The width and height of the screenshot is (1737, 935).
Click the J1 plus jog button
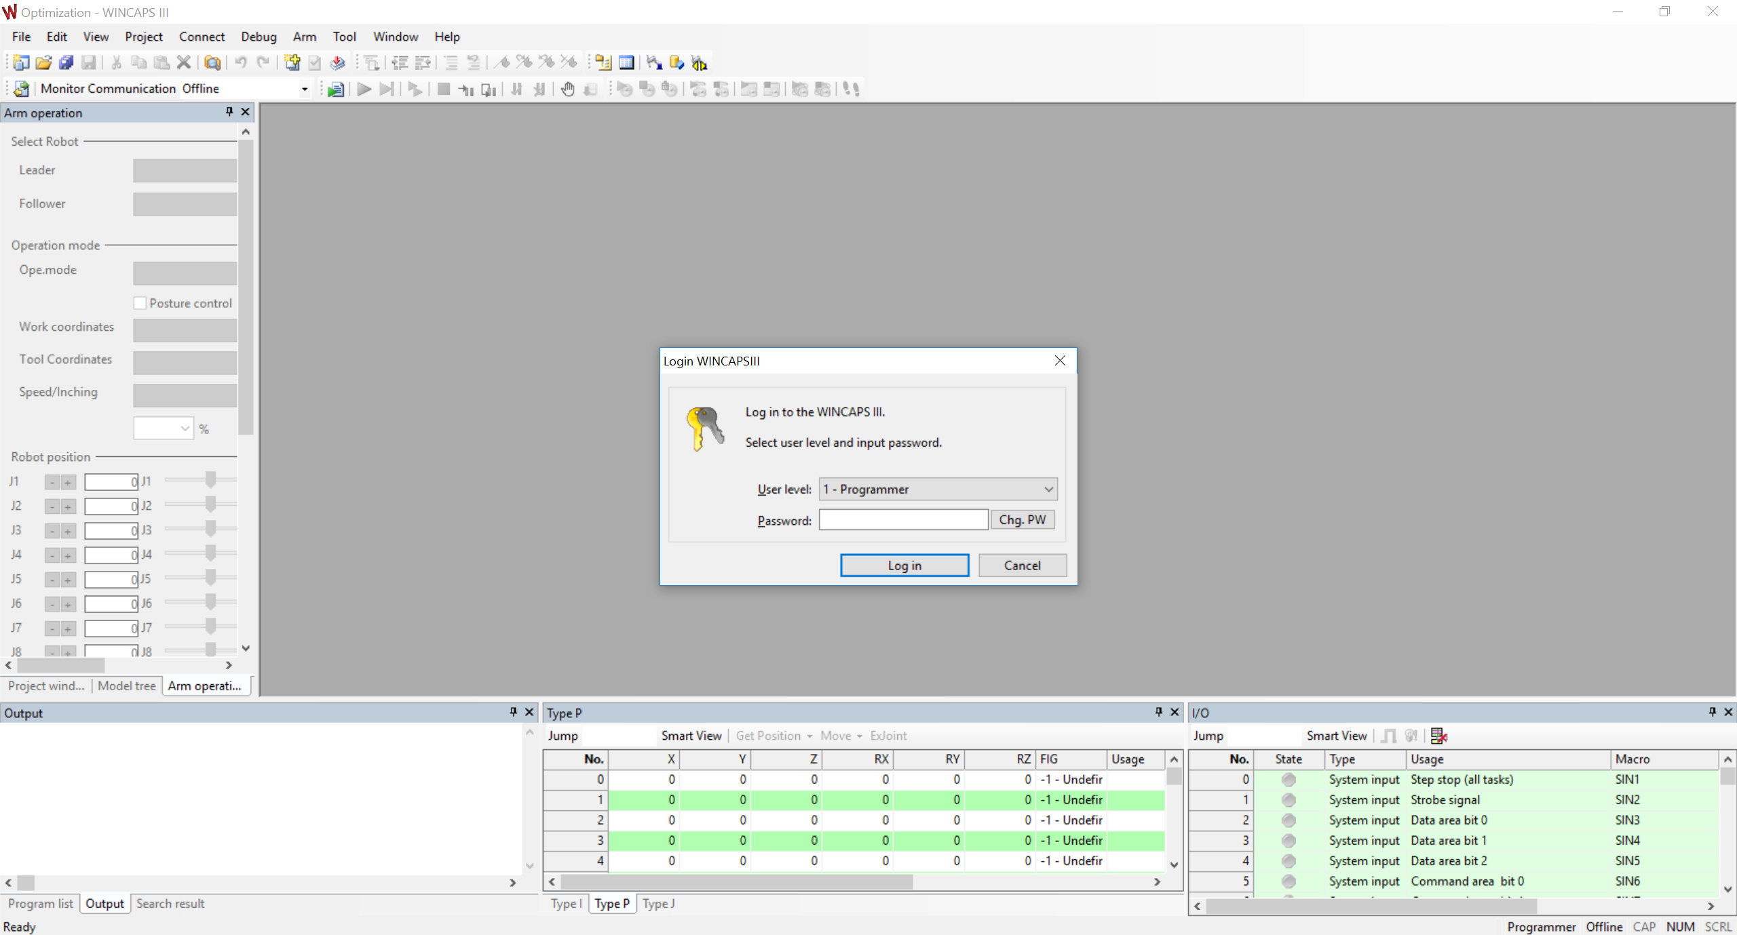tap(68, 482)
